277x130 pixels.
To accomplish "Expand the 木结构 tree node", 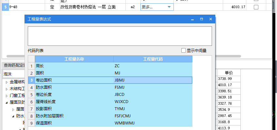I will 7,89.
